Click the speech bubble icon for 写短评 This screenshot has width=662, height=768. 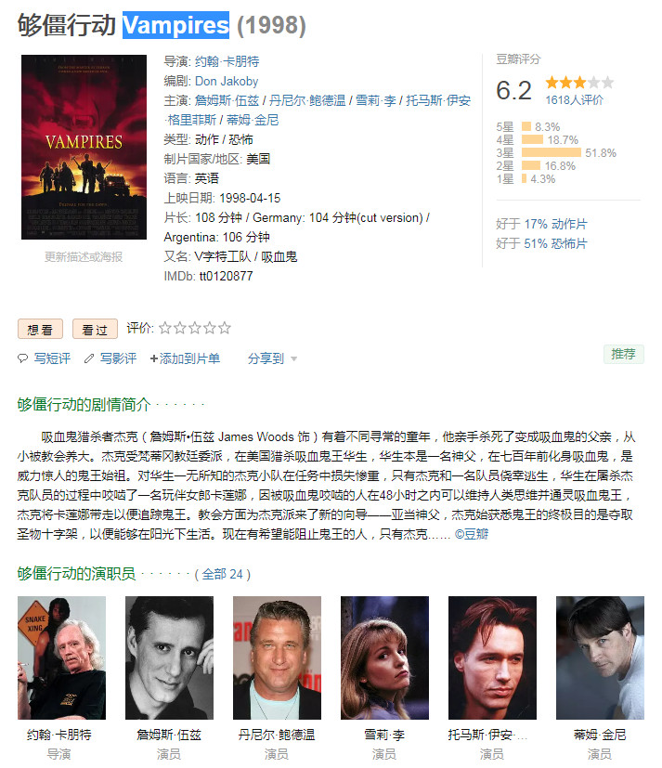[22, 358]
